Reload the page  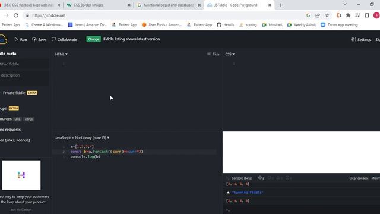click(16, 15)
